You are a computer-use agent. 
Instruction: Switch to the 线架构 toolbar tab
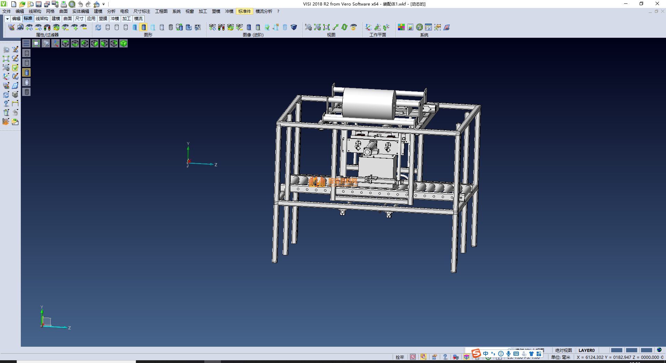[x=42, y=19]
